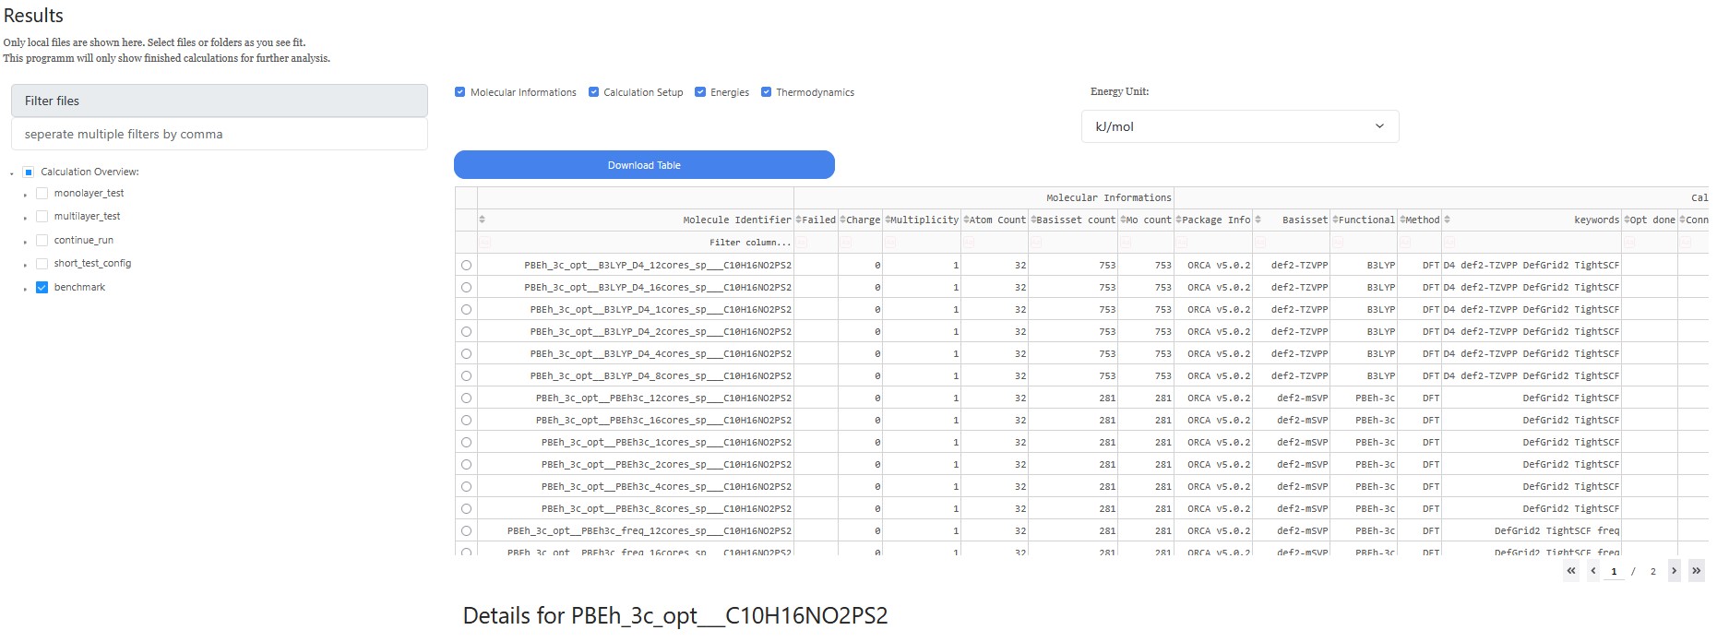The width and height of the screenshot is (1717, 642).
Task: Uncheck the benchmark folder checkbox
Action: click(x=42, y=287)
